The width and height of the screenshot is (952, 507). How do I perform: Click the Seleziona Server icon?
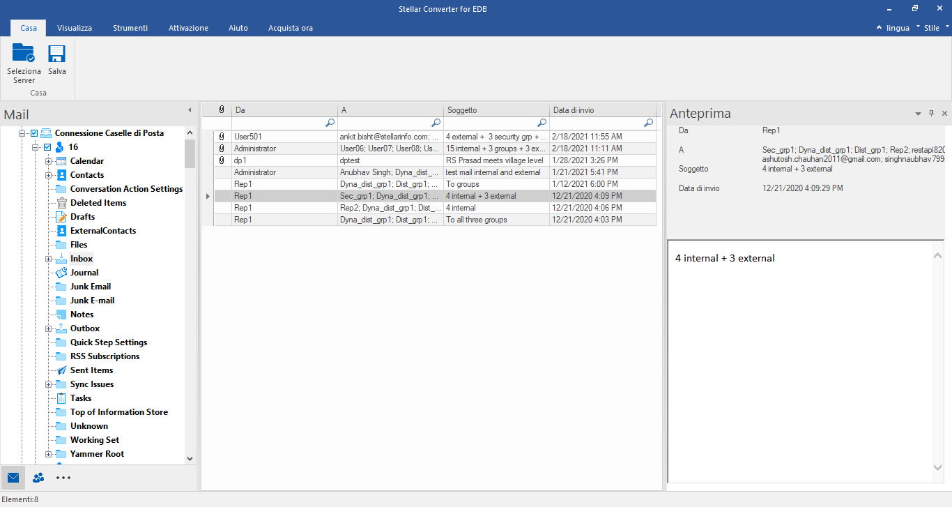click(24, 54)
